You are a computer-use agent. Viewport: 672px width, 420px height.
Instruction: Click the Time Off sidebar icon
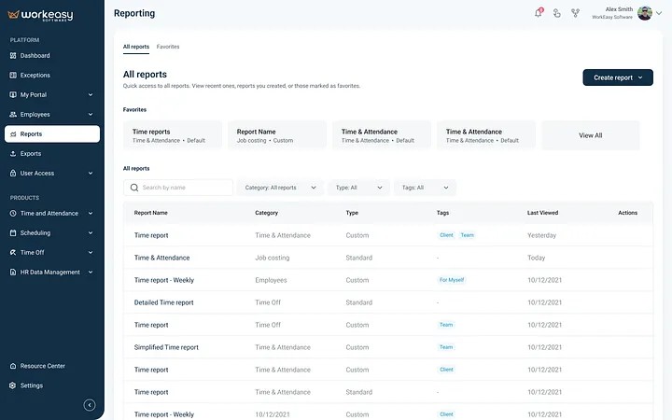[x=13, y=252]
